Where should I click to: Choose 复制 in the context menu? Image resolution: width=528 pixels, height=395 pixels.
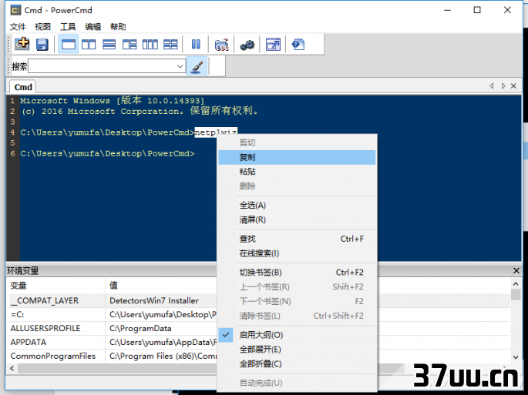[297, 157]
